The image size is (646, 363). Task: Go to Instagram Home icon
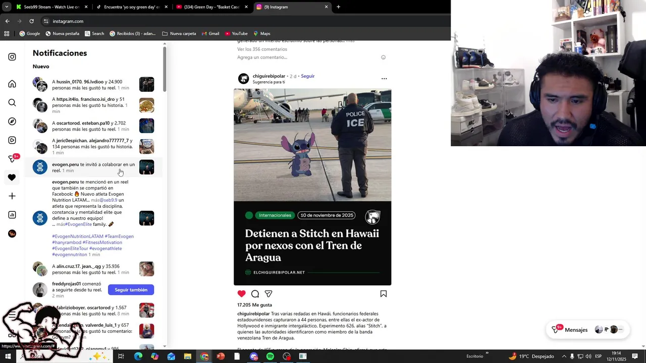tap(12, 84)
